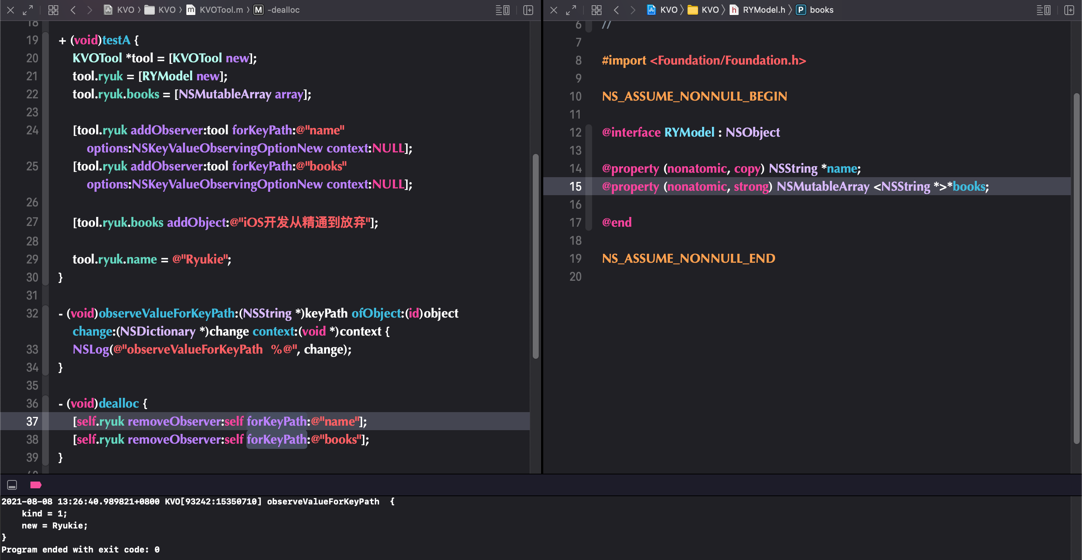
Task: Open related items grid in left editor
Action: coord(53,10)
